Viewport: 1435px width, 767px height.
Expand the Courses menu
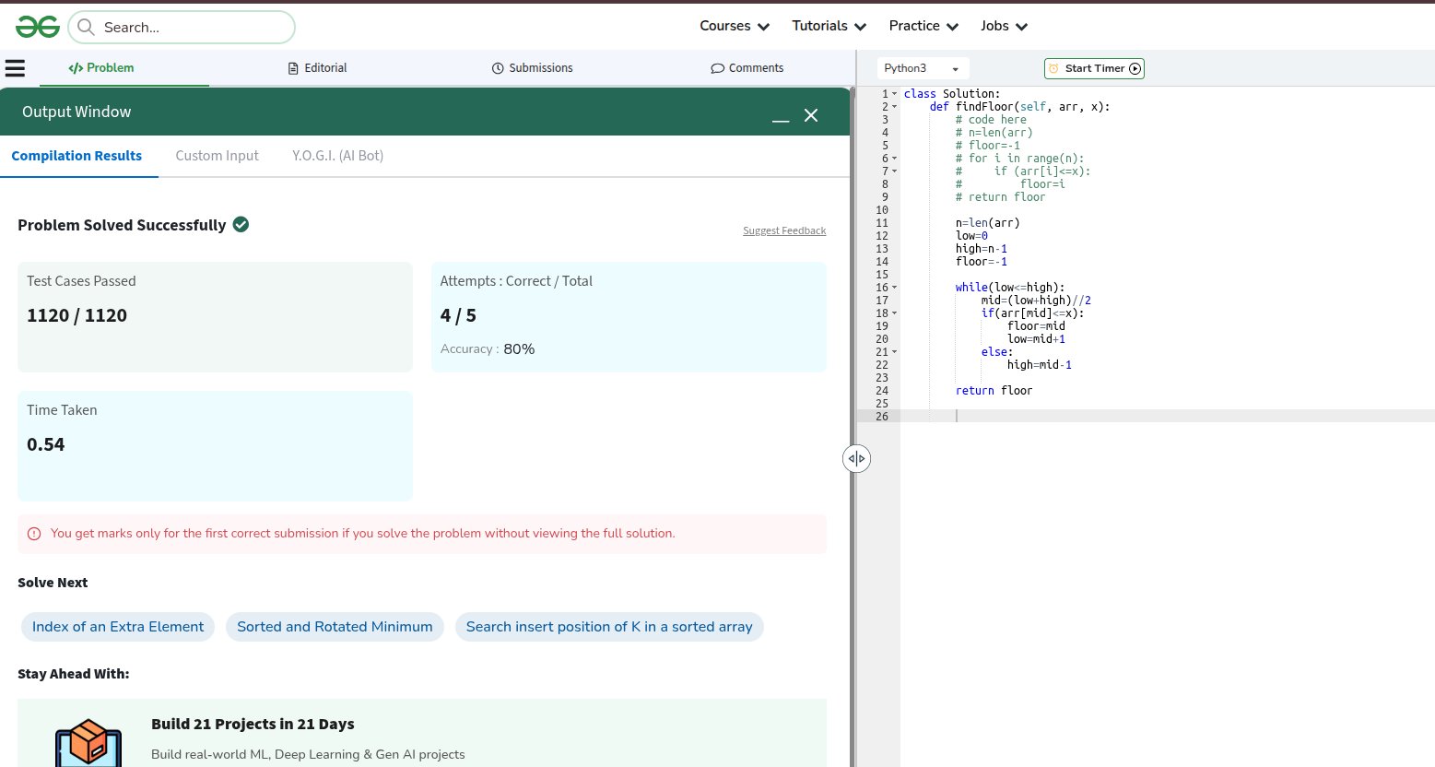tap(734, 26)
